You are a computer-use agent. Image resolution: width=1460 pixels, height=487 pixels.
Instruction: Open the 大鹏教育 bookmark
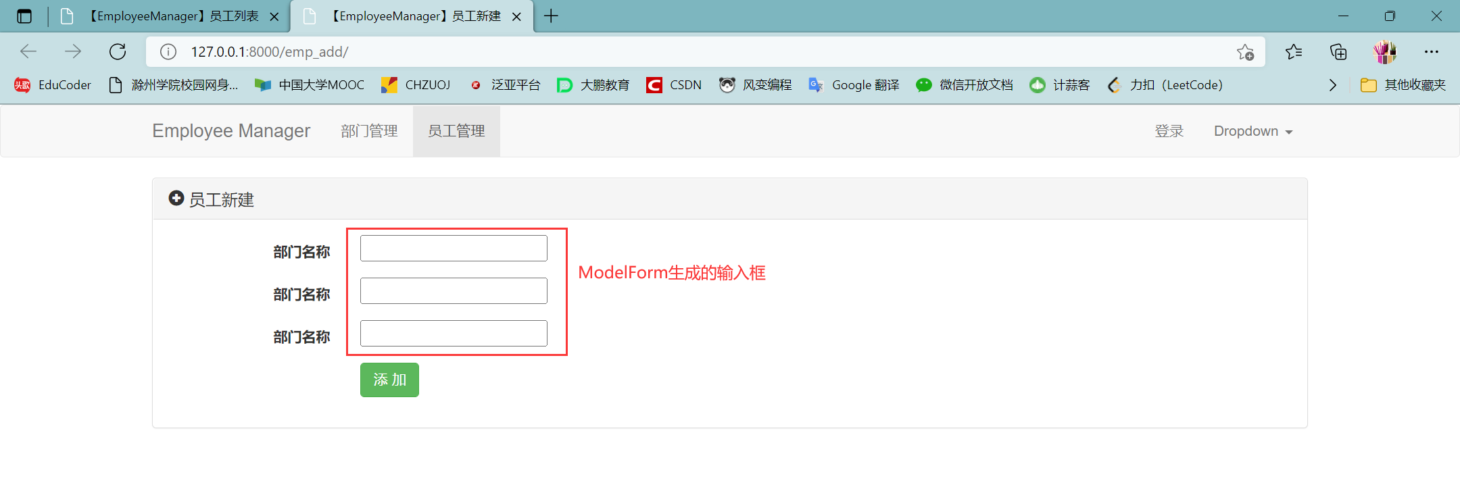[593, 85]
